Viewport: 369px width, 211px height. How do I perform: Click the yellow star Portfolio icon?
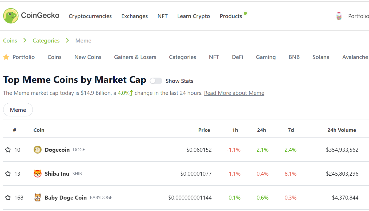tap(6, 57)
